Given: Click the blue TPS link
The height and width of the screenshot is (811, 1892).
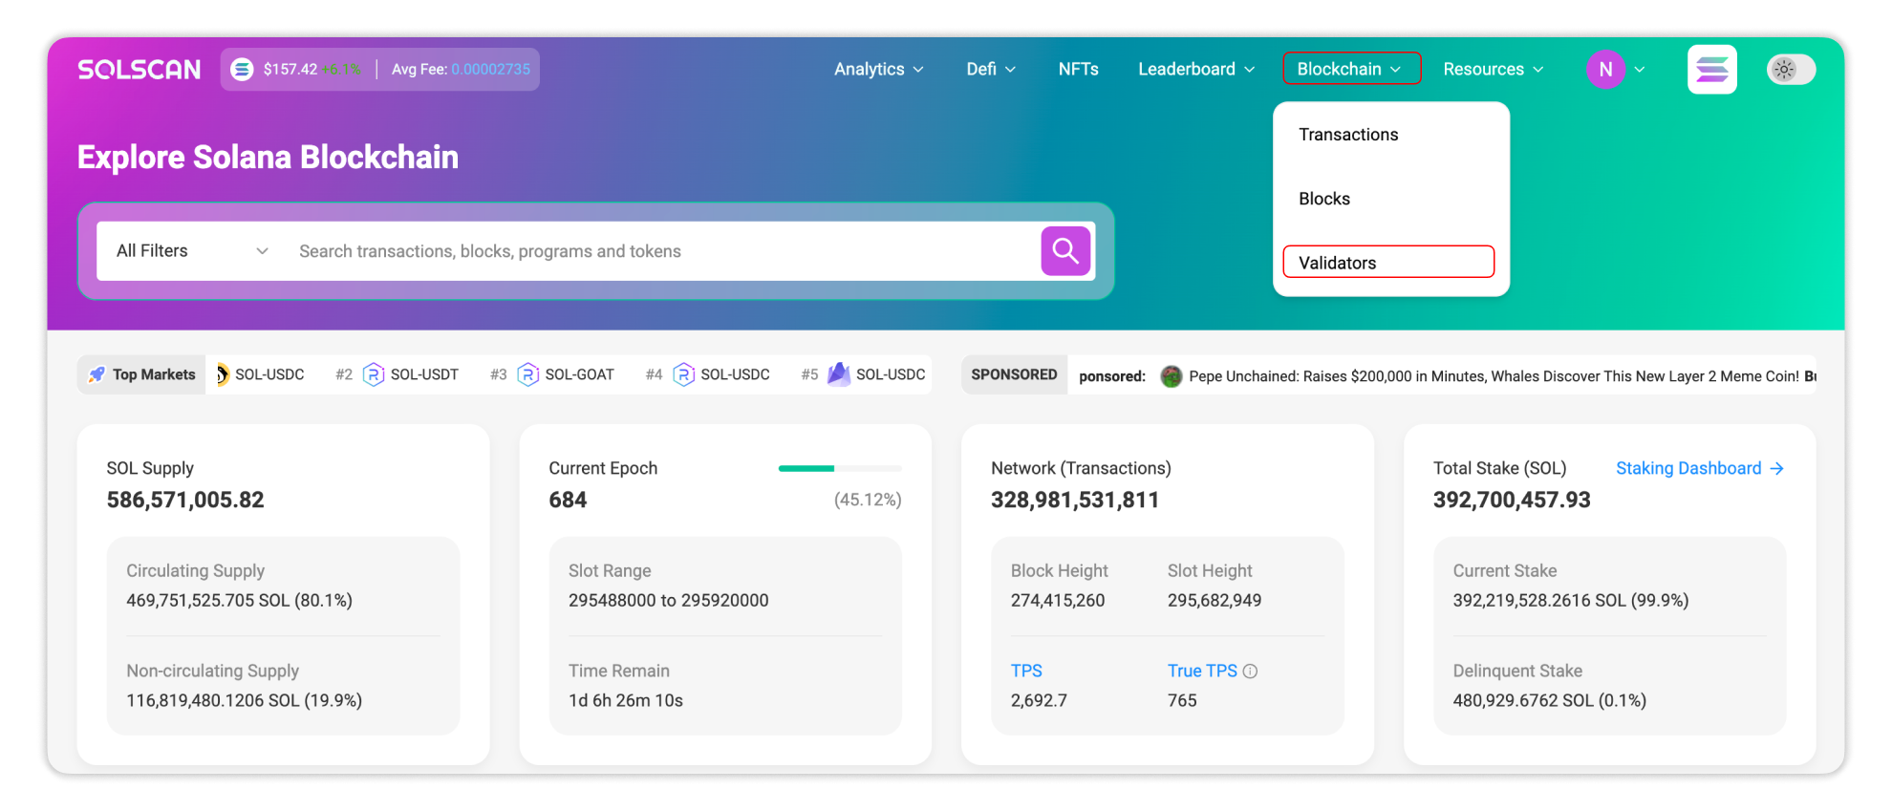Looking at the screenshot, I should click(1026, 672).
